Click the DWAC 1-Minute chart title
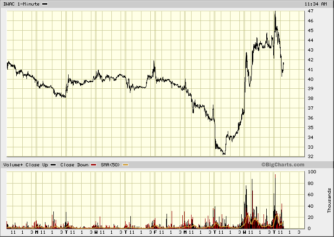Screen dimensions: 334x237 tap(21, 4)
